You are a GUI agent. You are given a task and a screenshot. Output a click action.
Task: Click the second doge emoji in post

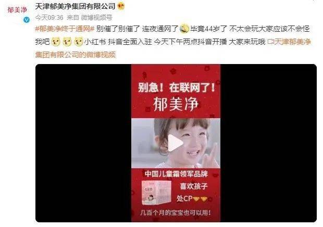pos(67,42)
